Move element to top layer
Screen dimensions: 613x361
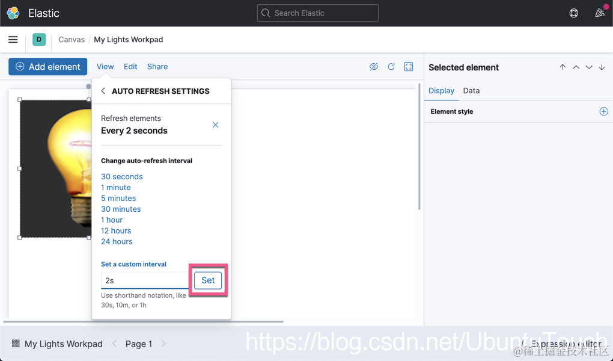(x=563, y=67)
